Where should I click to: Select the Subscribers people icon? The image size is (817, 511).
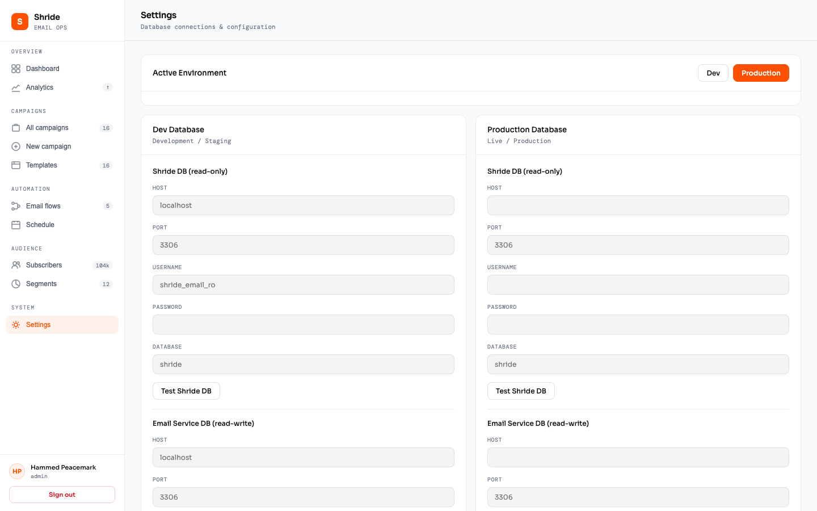tap(16, 265)
